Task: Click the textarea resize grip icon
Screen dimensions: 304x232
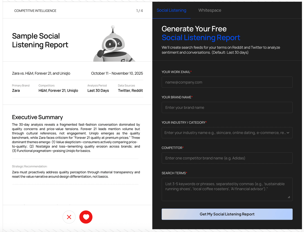Action: point(289,197)
